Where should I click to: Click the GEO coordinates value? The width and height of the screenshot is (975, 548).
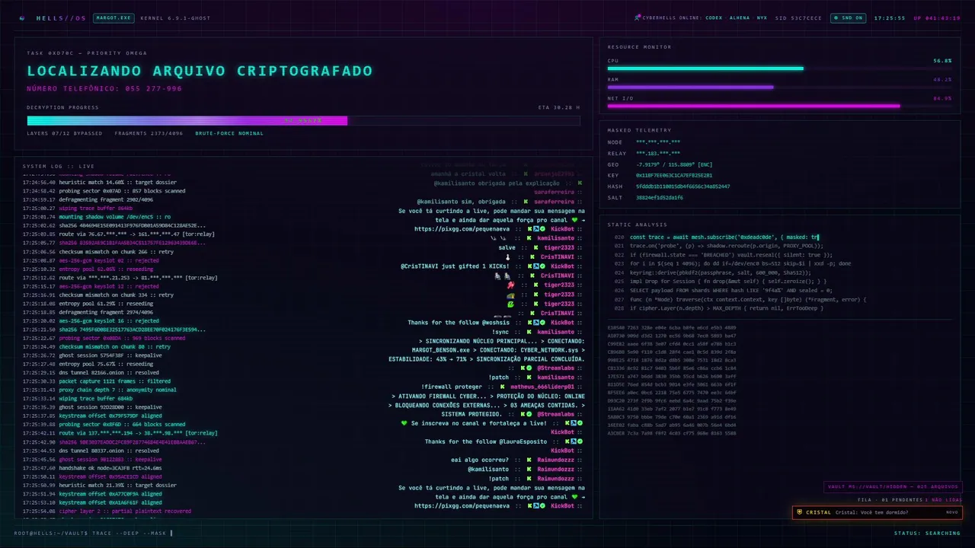(x=674, y=164)
